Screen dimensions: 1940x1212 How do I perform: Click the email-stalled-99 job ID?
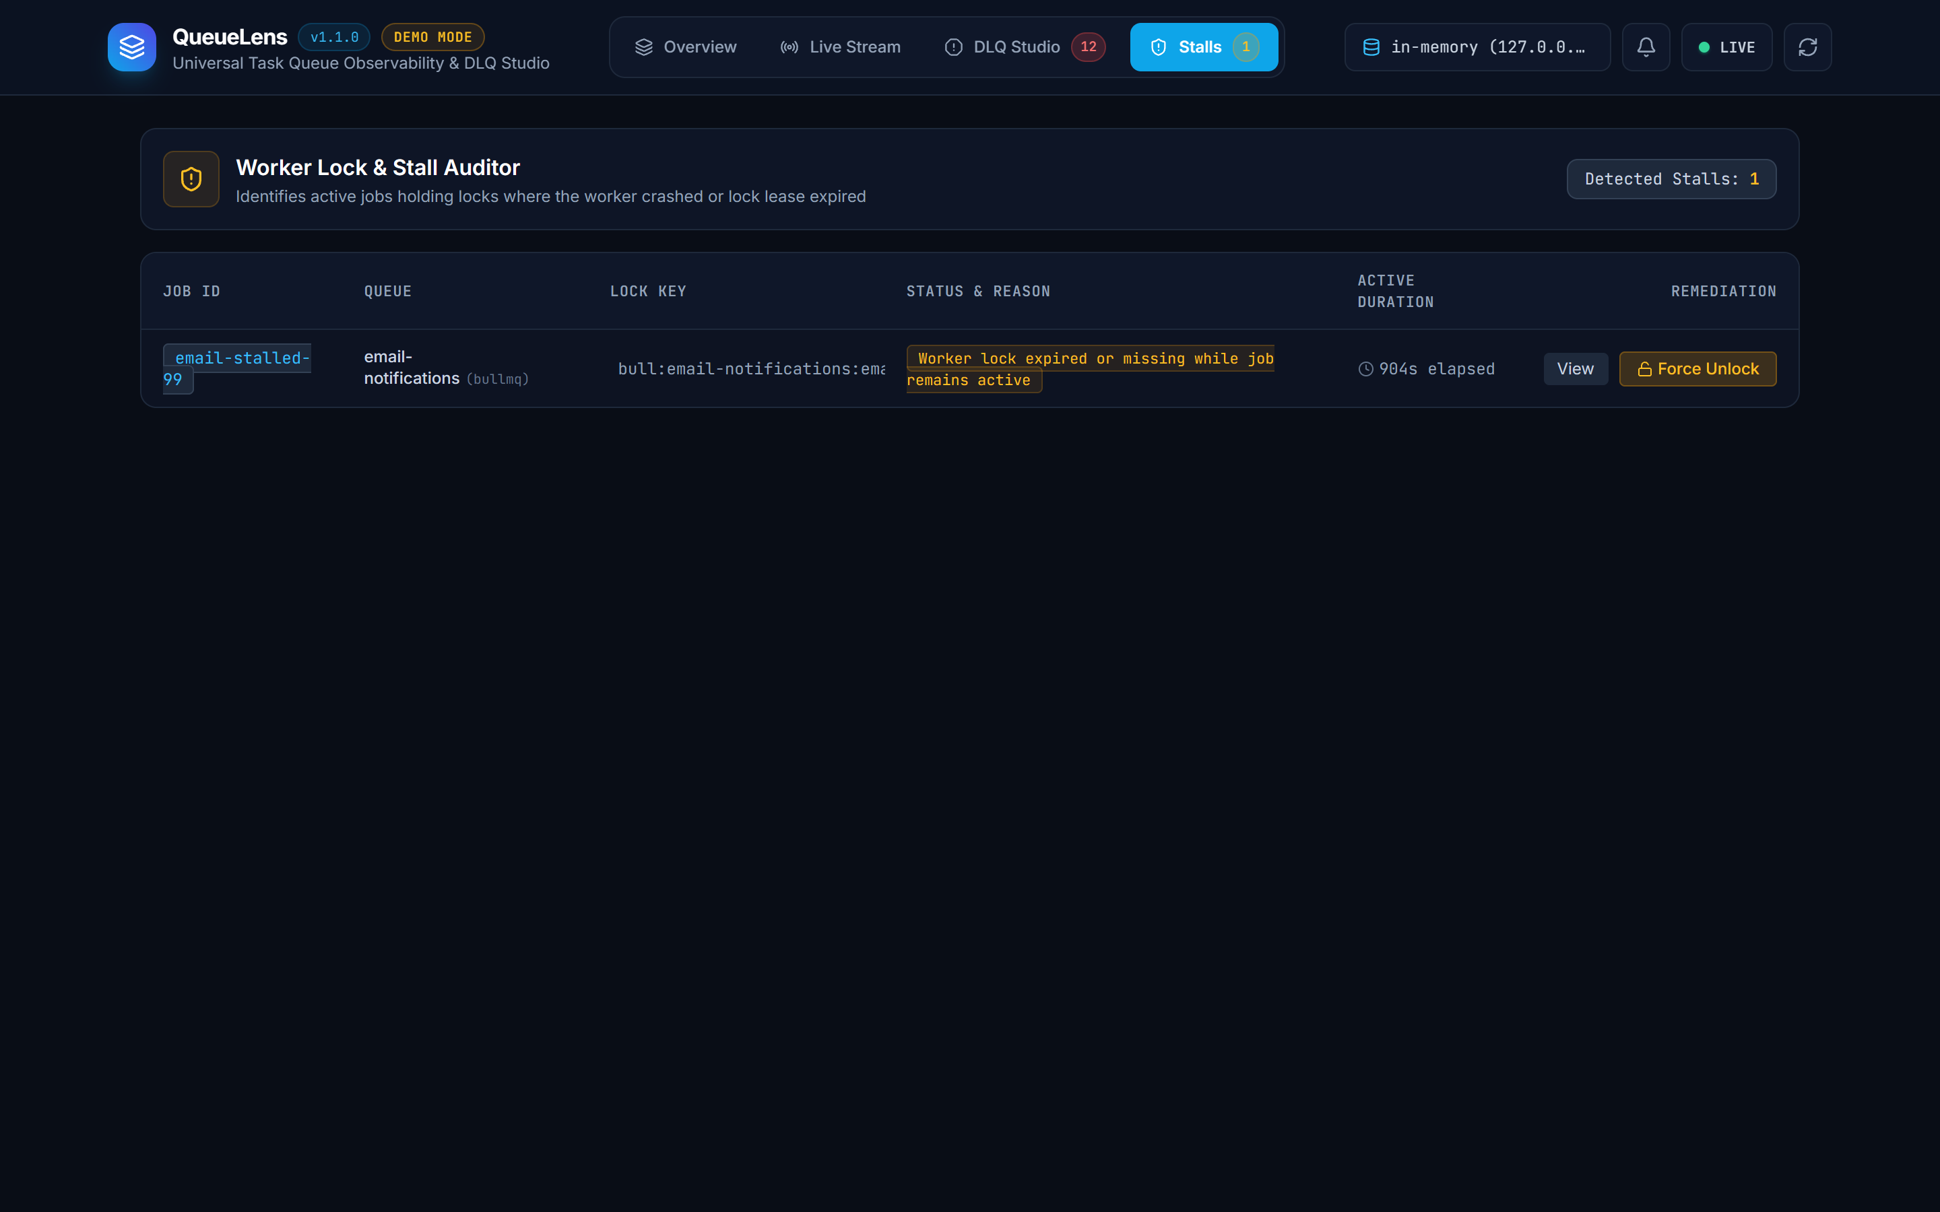pyautogui.click(x=236, y=369)
